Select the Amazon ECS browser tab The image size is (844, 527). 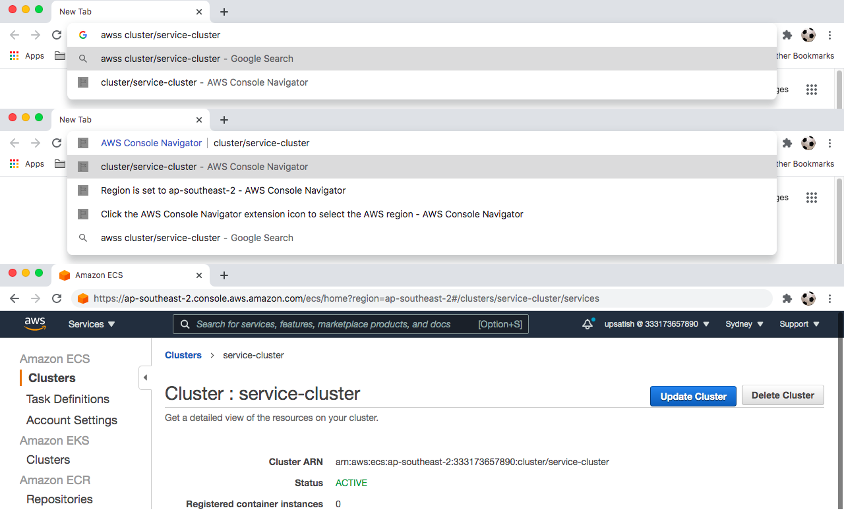pyautogui.click(x=131, y=275)
